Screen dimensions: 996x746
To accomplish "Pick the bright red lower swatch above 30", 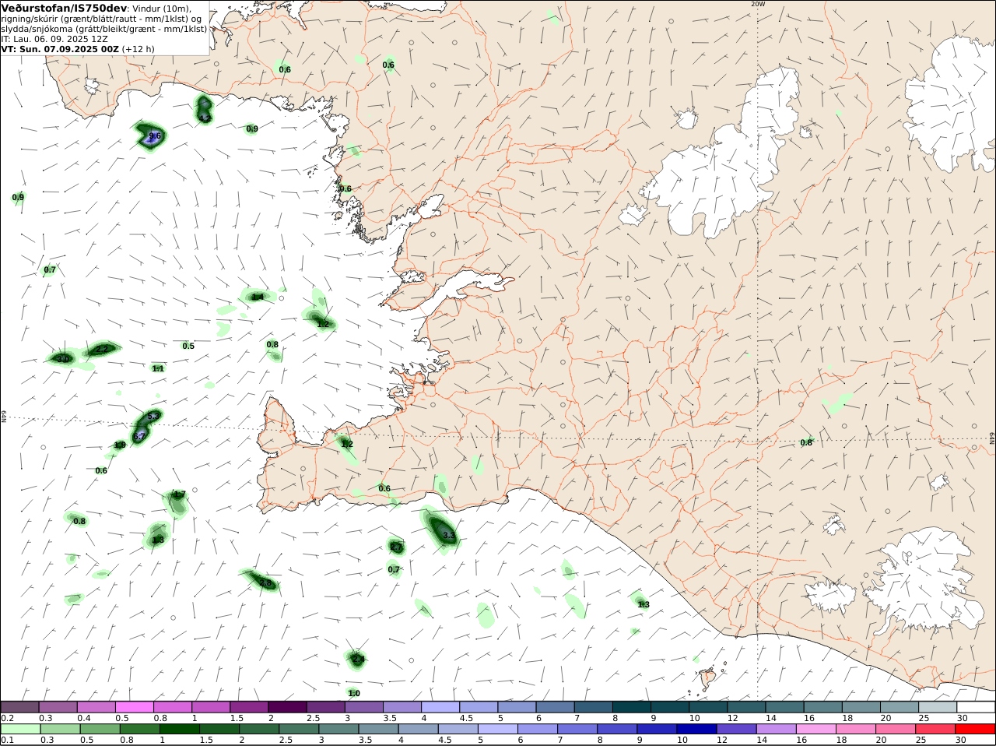I will 975,729.
